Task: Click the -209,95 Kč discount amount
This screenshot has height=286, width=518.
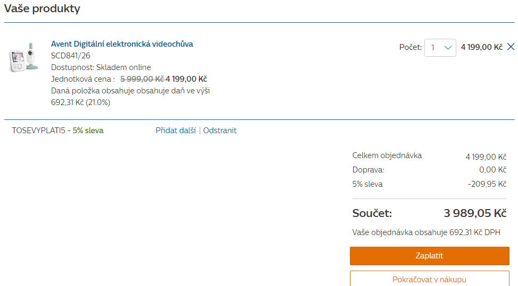Action: (487, 184)
